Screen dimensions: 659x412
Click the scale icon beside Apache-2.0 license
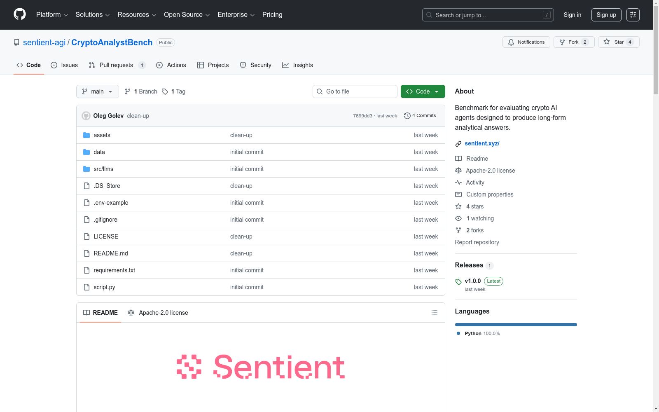(x=458, y=171)
